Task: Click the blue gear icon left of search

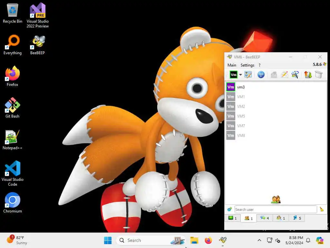Action: (229, 209)
